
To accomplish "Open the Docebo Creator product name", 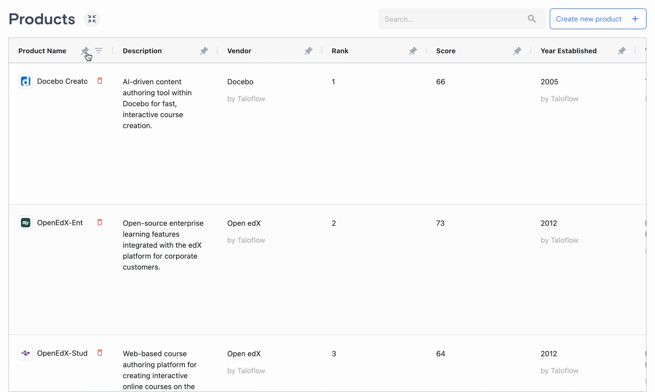I will pos(62,82).
